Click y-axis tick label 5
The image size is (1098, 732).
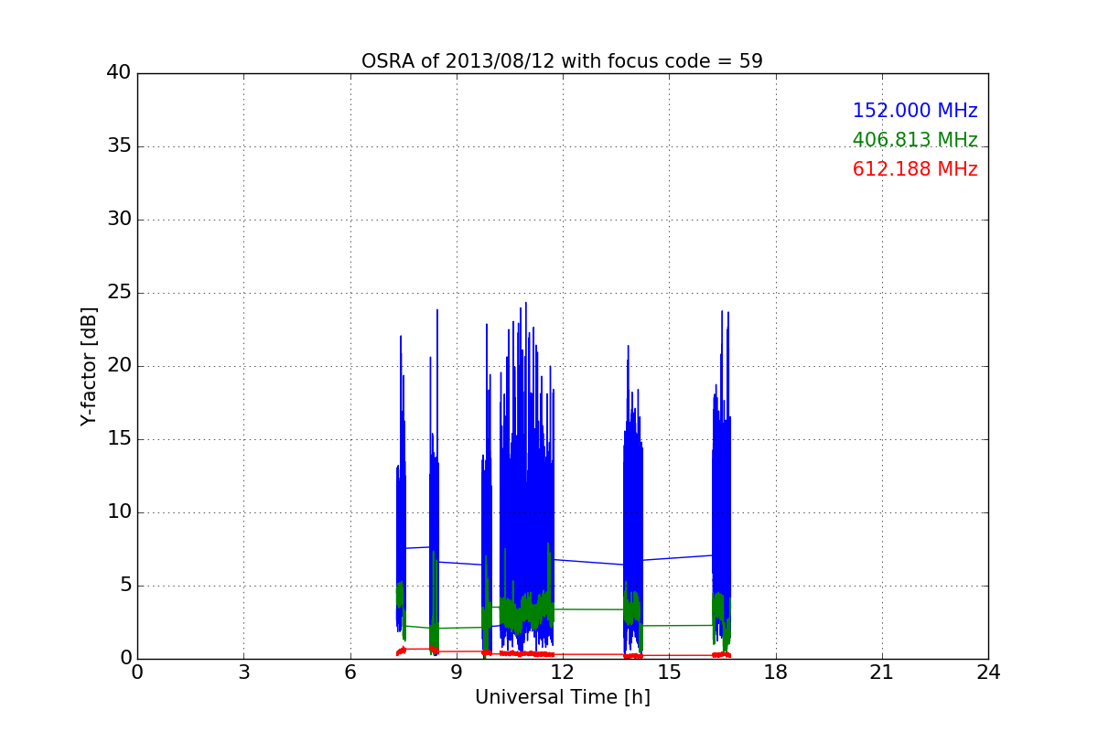pyautogui.click(x=125, y=586)
